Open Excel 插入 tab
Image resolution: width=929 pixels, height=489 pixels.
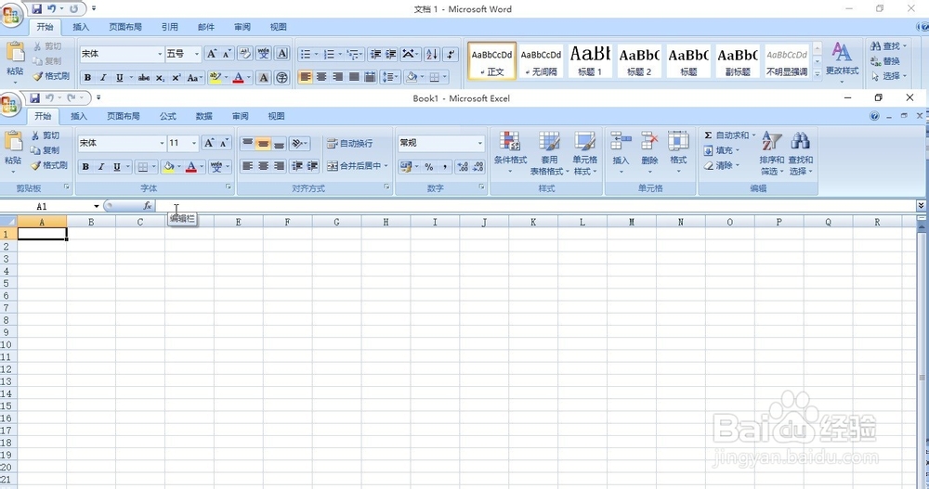click(x=79, y=116)
